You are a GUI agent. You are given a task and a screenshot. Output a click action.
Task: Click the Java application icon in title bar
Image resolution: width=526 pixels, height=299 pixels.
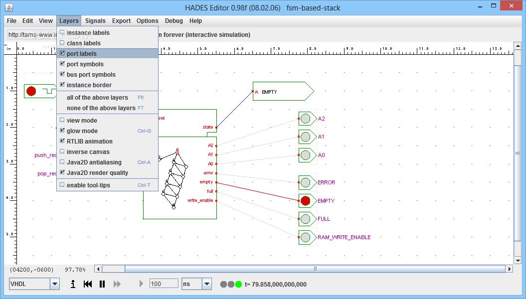[x=9, y=7]
